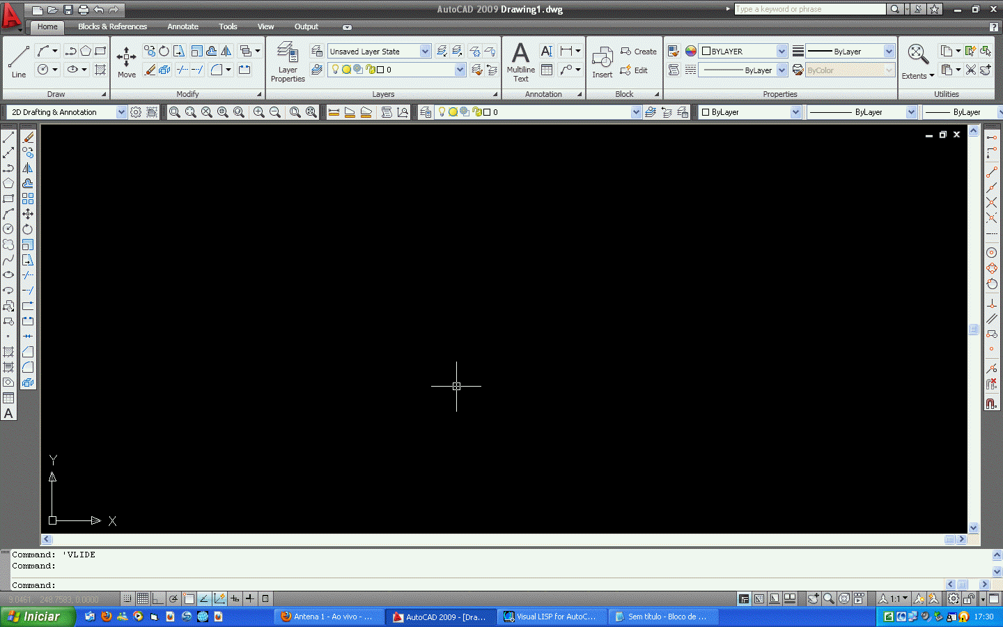Toggle Snap Mode in status bar

tap(127, 598)
